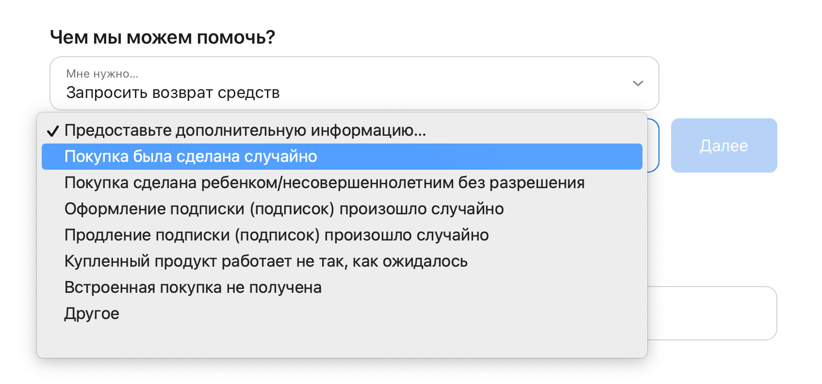Select "Предоставьте дополнительную информацию…" placeholder option
The image size is (822, 384).
pos(245,130)
